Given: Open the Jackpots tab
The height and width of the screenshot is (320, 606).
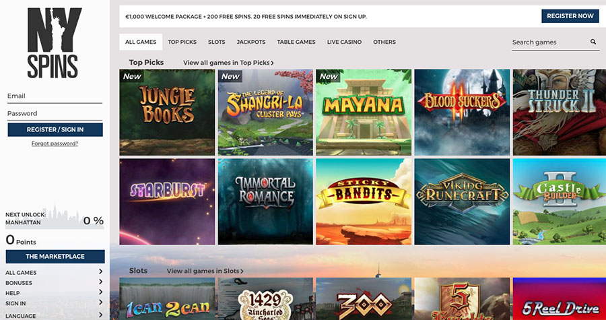Looking at the screenshot, I should click(x=251, y=42).
